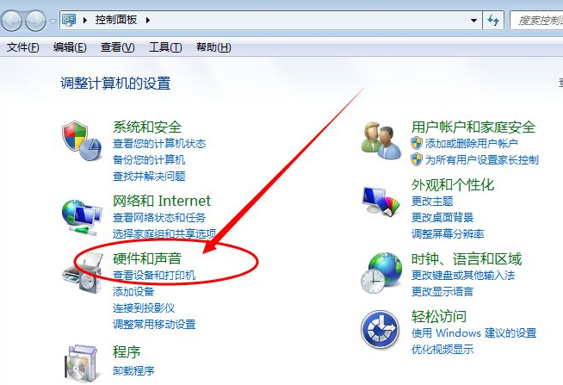
Task: Click the 硬件和声音 category link
Action: (147, 258)
